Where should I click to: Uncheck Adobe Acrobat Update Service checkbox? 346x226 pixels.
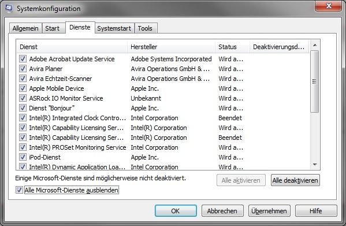coord(23,59)
